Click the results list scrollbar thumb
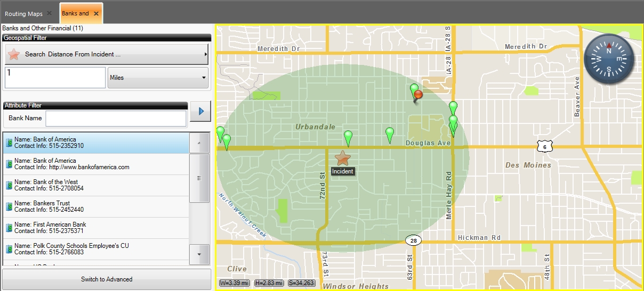This screenshot has height=291, width=644. (x=199, y=178)
